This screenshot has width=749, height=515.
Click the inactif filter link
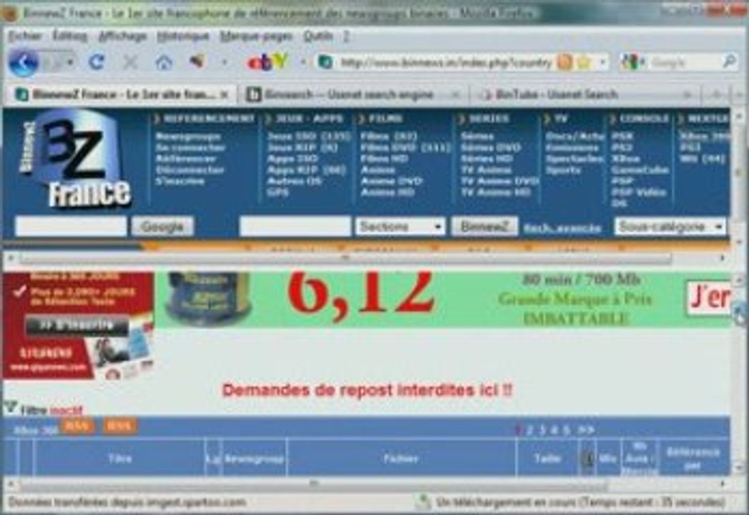(x=66, y=411)
